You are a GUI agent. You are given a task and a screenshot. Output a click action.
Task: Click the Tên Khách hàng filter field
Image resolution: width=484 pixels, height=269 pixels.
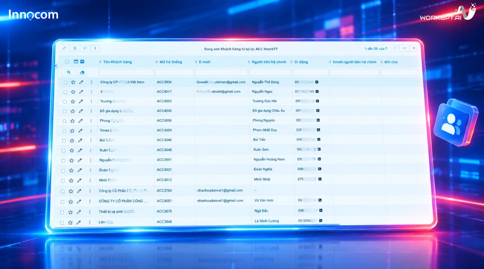126,72
